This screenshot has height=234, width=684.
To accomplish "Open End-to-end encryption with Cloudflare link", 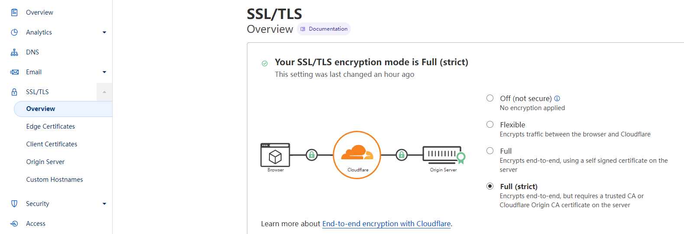I will [x=386, y=224].
